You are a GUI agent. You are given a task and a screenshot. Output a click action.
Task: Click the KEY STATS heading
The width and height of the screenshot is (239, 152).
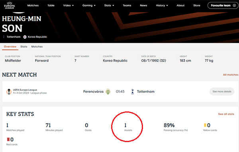[20, 114]
